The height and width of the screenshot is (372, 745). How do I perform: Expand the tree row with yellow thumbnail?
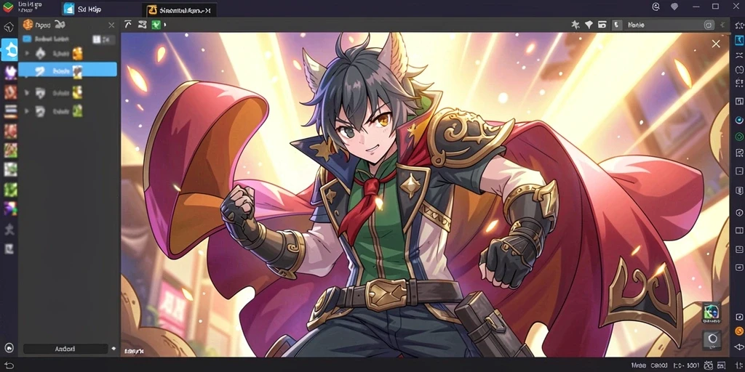point(27,92)
